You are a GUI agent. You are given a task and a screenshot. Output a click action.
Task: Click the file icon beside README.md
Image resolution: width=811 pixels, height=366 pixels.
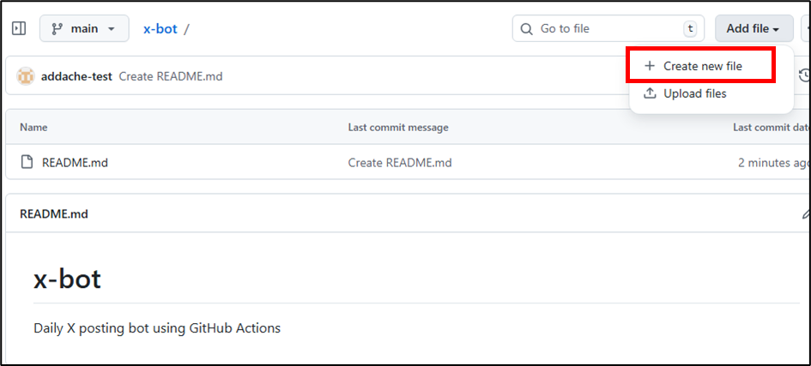pyautogui.click(x=27, y=162)
